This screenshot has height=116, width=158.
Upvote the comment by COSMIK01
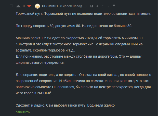pyautogui.click(x=18, y=6)
